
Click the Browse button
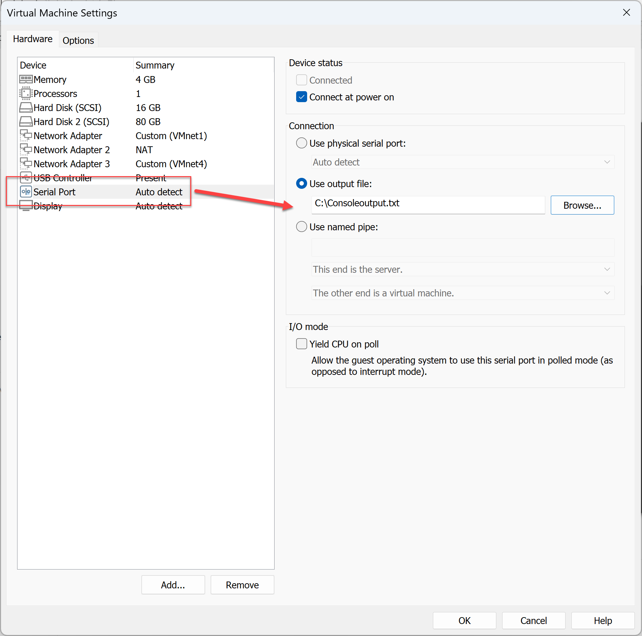(582, 205)
